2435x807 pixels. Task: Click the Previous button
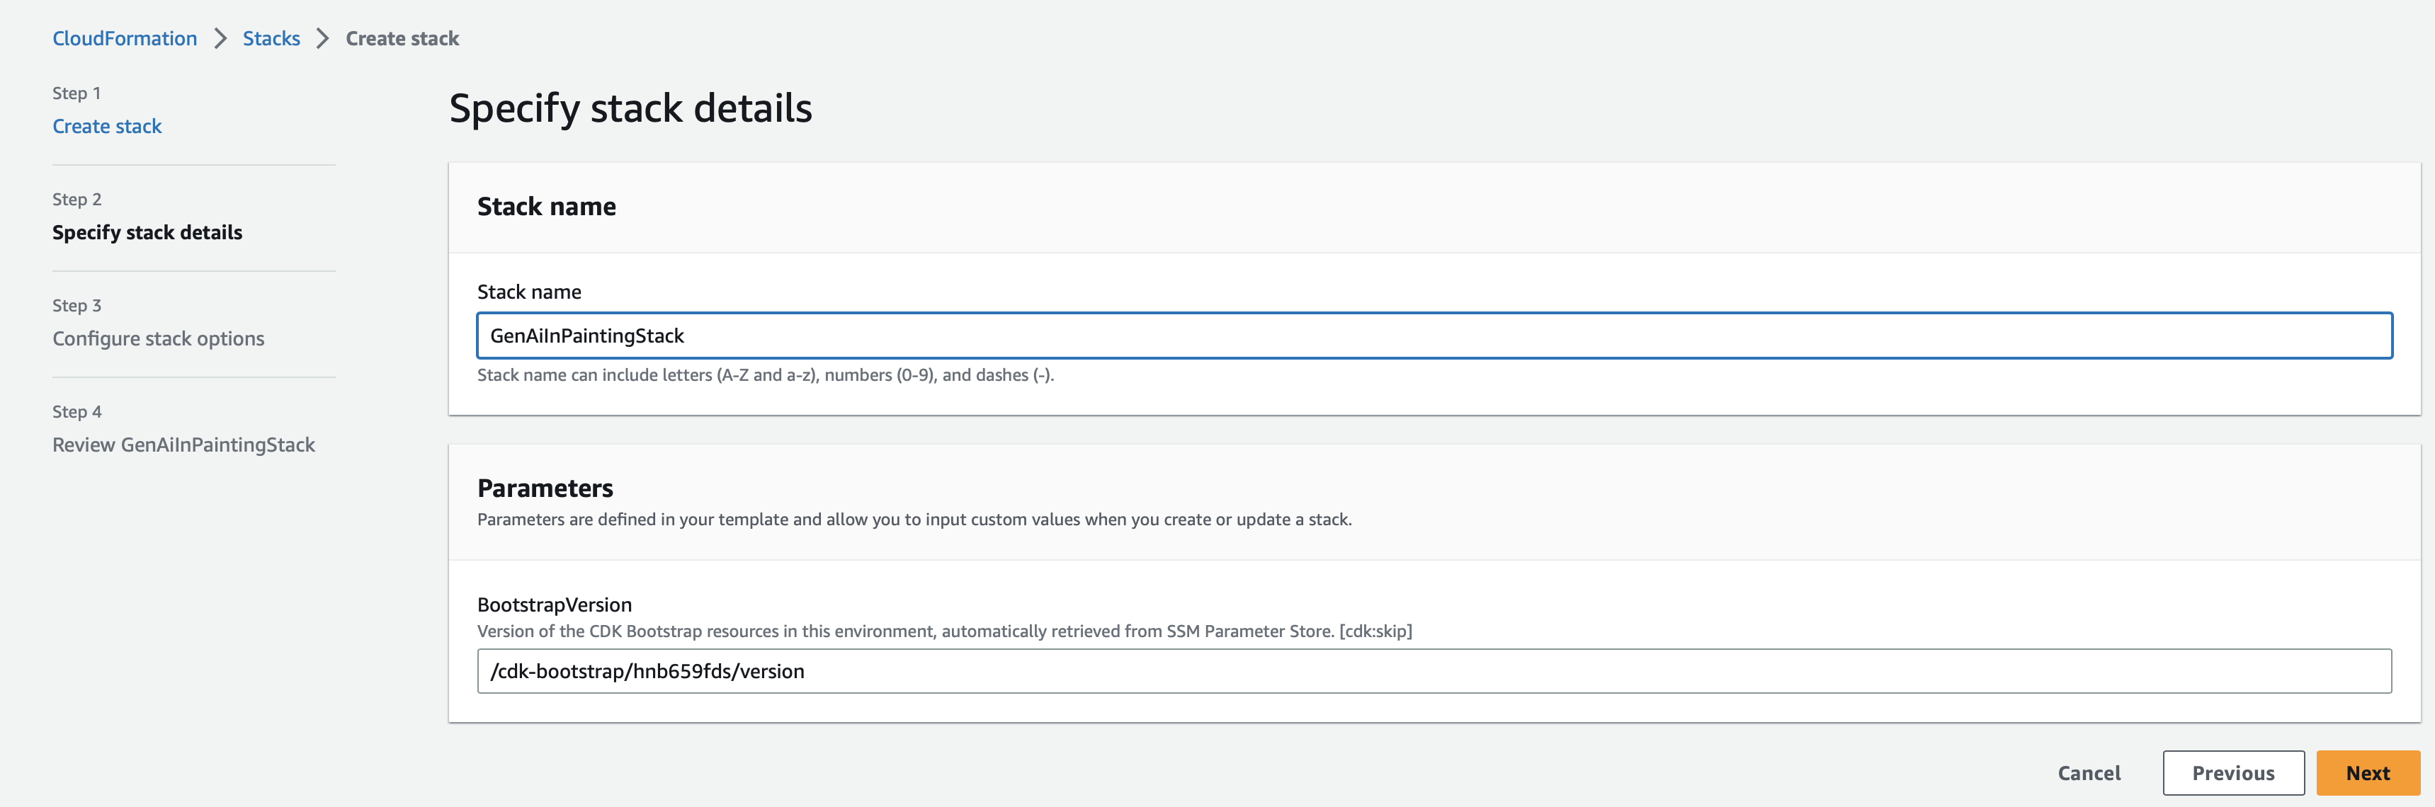(2232, 773)
